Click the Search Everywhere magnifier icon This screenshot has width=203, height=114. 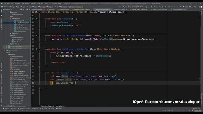click(x=199, y=7)
